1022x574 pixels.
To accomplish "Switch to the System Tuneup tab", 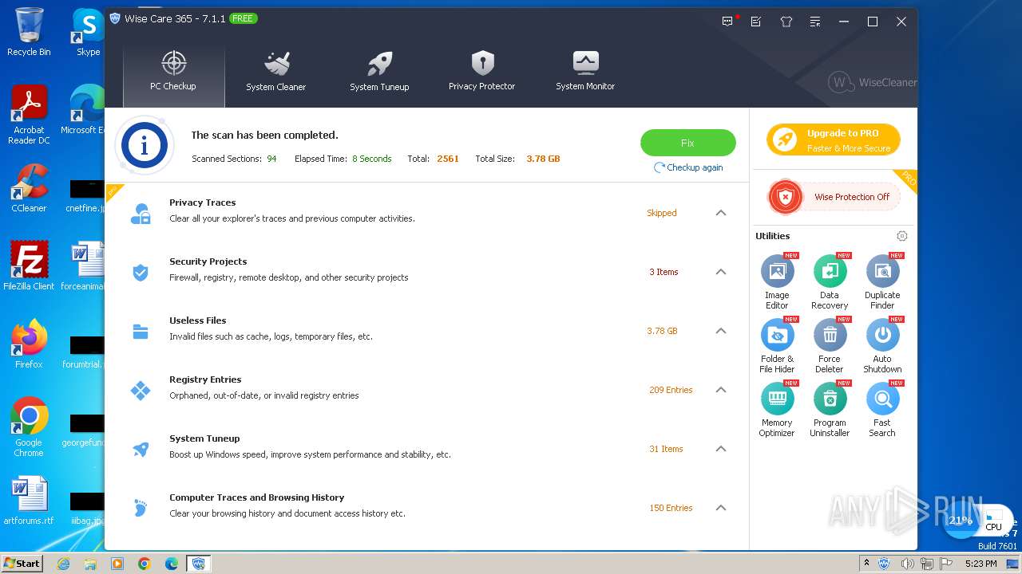I will click(379, 72).
